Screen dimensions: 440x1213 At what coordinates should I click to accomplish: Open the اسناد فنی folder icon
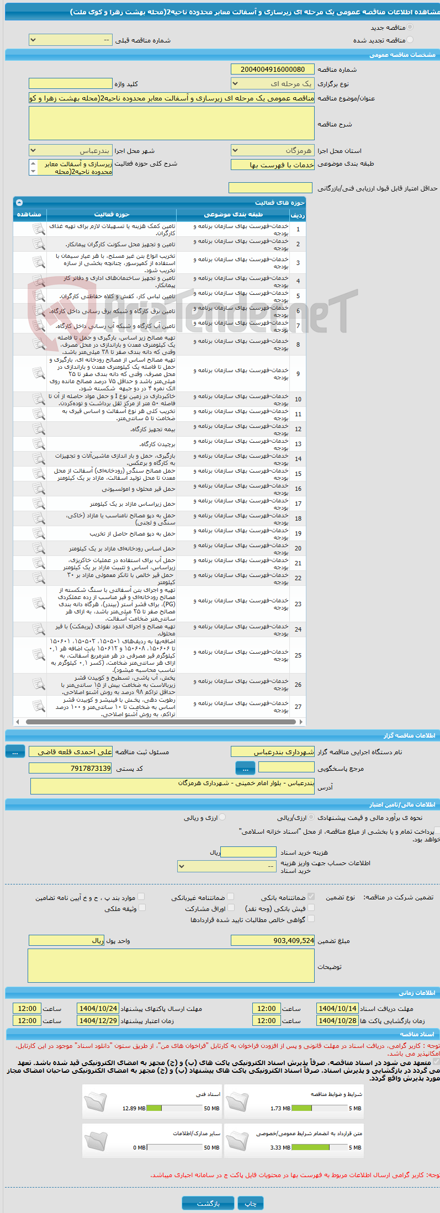[x=95, y=1101]
